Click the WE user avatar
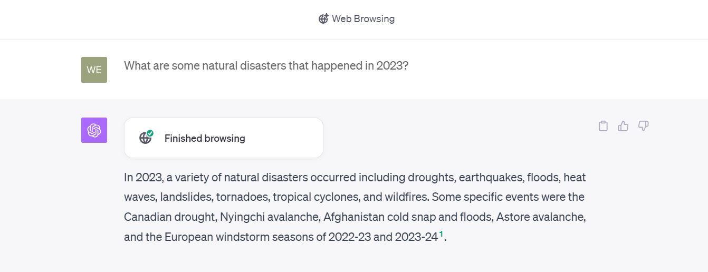This screenshot has height=272, width=708. coord(94,70)
